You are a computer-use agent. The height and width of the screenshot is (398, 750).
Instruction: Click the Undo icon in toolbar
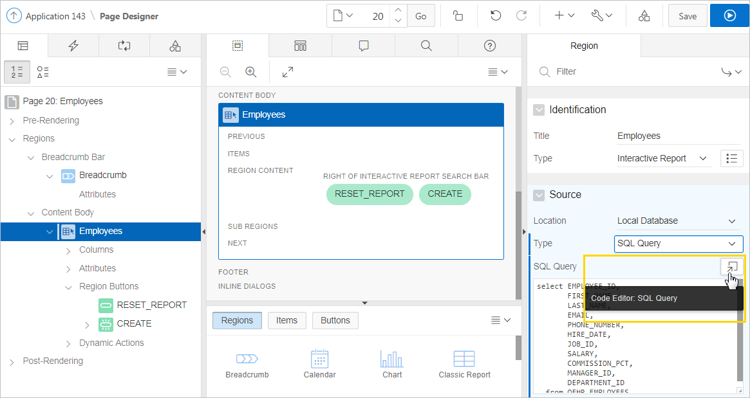pyautogui.click(x=496, y=16)
